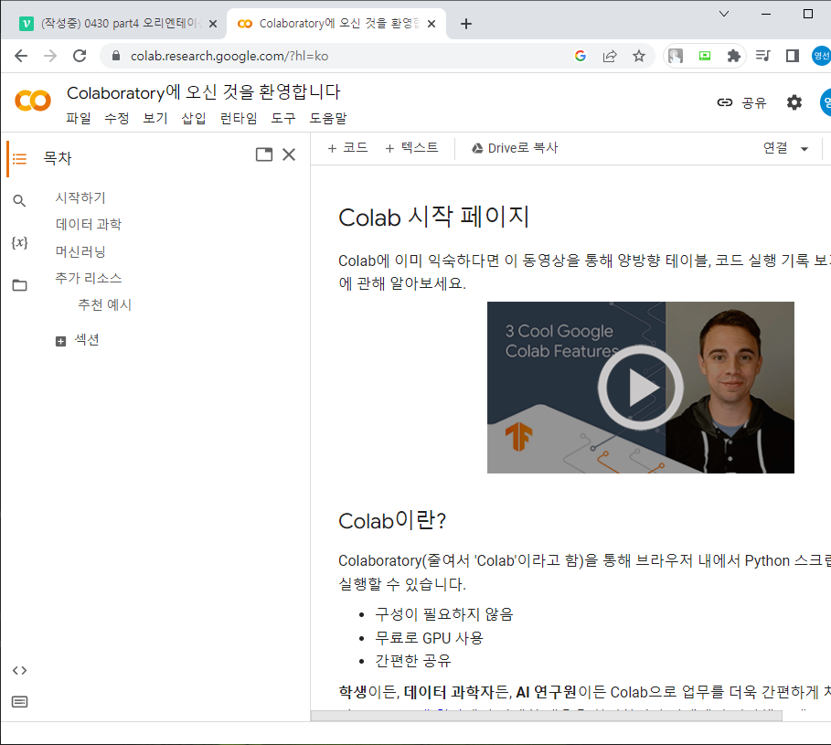Open a new browser tab

(466, 24)
